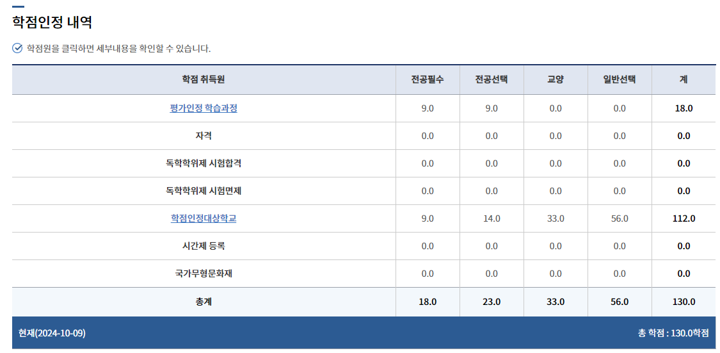Select the 시간제 등록 row label

(x=204, y=247)
